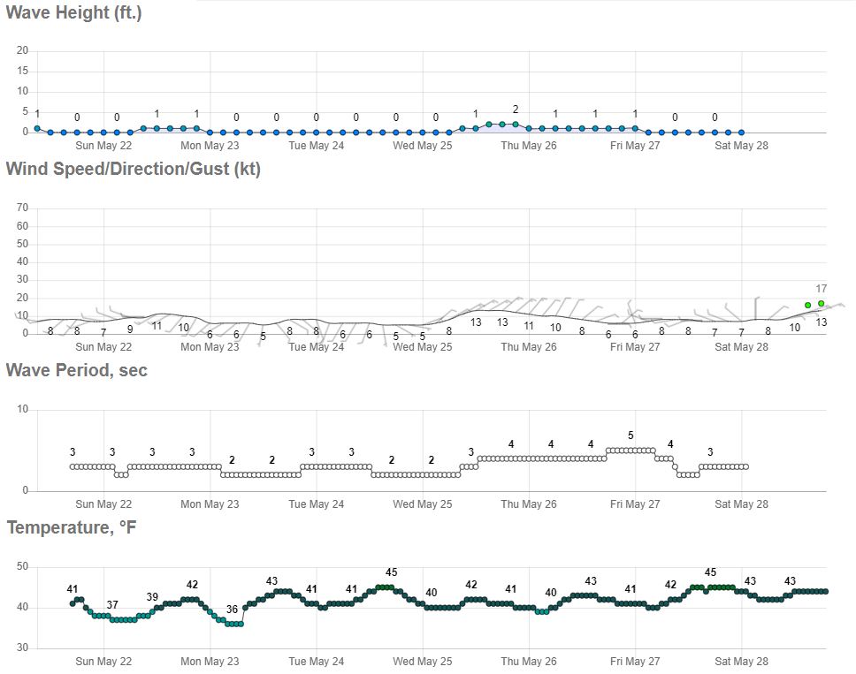Pick Fri May 27 on Wave Period axis

pyautogui.click(x=635, y=504)
